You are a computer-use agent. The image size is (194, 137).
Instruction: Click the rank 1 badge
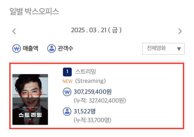[67, 72]
